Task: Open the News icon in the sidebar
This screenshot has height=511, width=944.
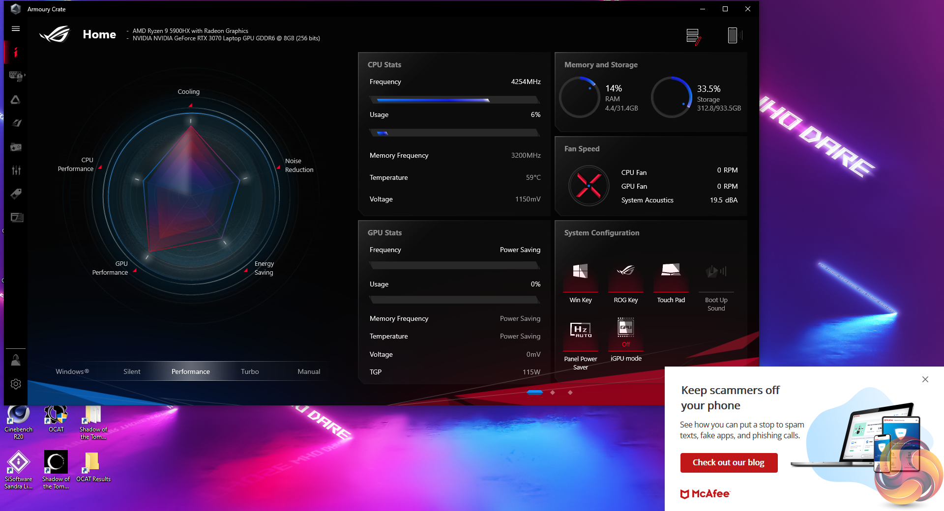Action: [16, 217]
